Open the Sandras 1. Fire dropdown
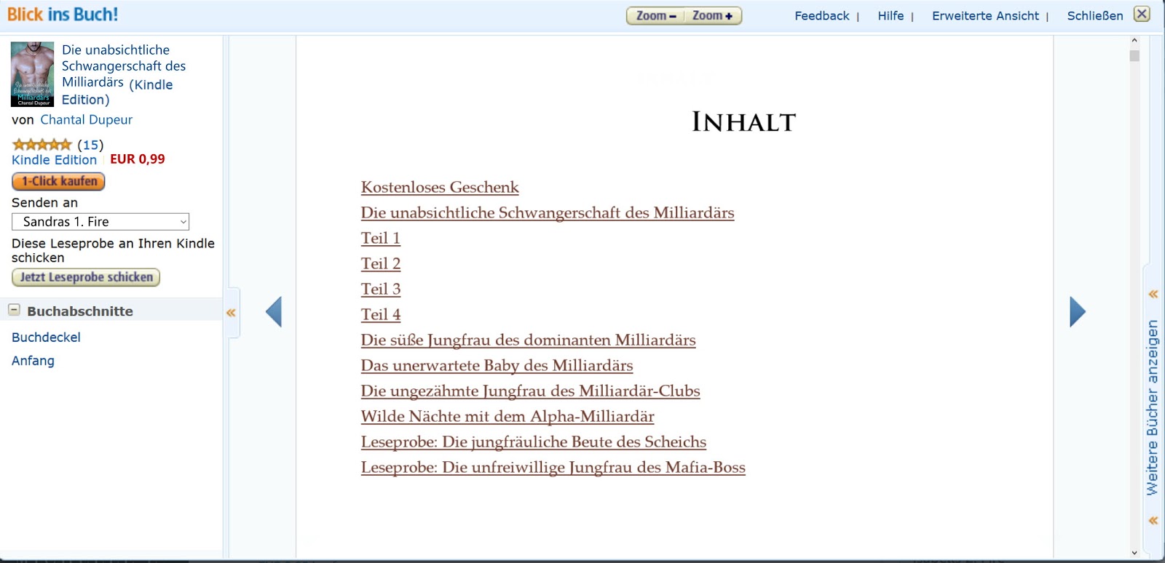The width and height of the screenshot is (1165, 563). click(100, 222)
